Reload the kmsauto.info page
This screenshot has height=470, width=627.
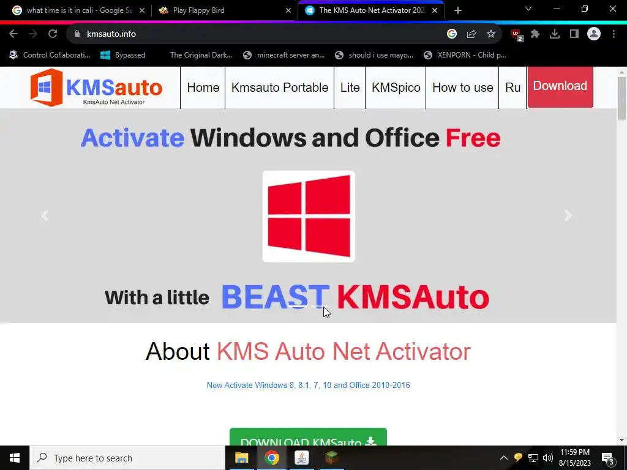tap(53, 34)
